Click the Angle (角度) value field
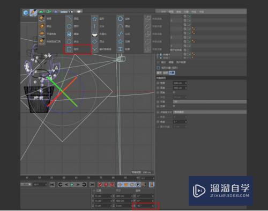 pyautogui.click(x=180, y=122)
